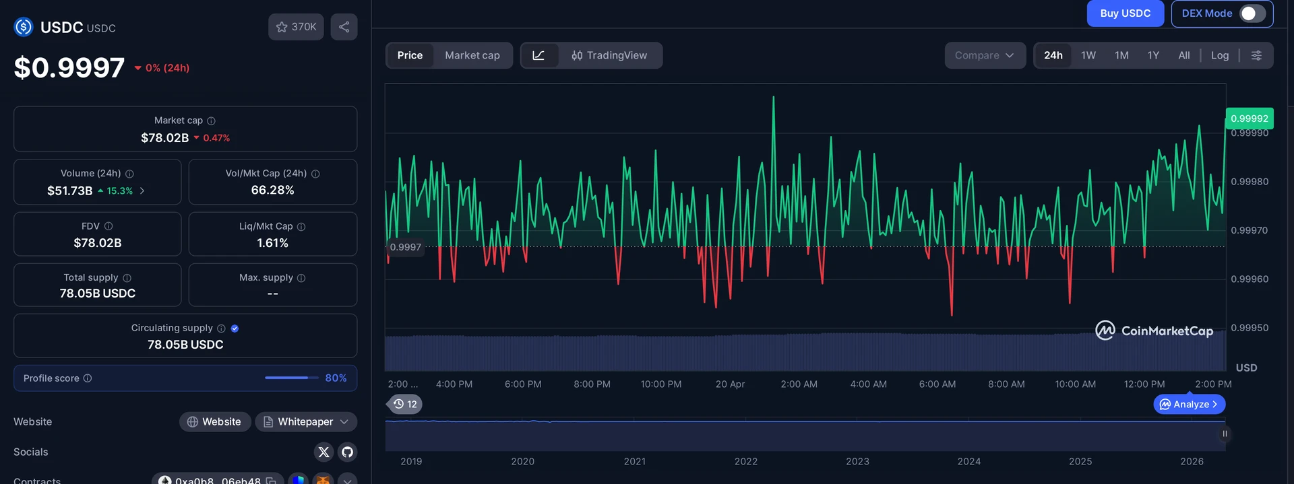Click the 20 Apr date axis label
Viewport: 1294px width, 484px height.
click(x=730, y=384)
